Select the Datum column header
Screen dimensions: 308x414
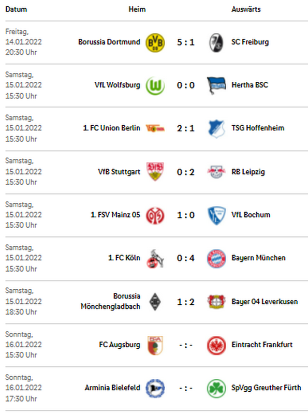coord(16,9)
